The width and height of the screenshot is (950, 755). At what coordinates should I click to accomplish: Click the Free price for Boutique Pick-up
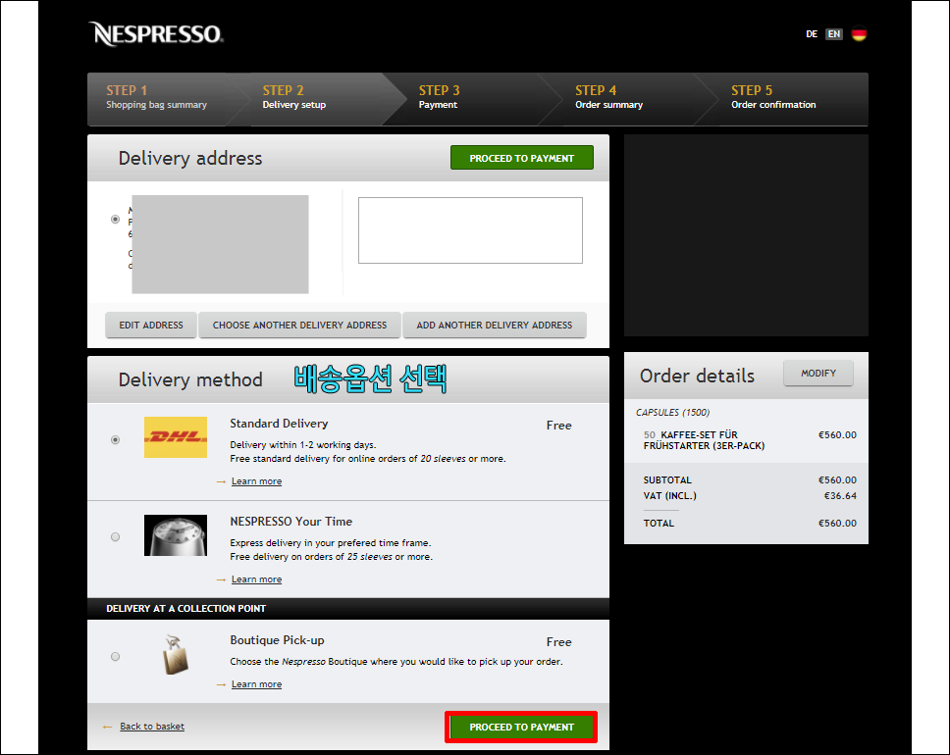[x=558, y=642]
